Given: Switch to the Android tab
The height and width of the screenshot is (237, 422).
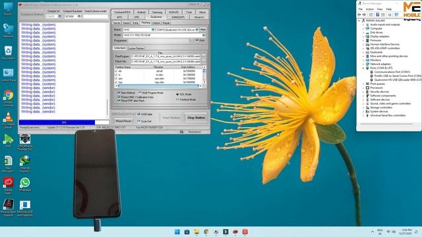Looking at the screenshot, I should click(x=141, y=12).
